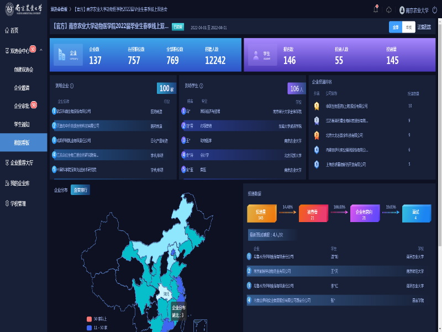Viewport: 442px width, 332px height.
Task: Click the info icon beside 到场企业
Action: (x=72, y=86)
